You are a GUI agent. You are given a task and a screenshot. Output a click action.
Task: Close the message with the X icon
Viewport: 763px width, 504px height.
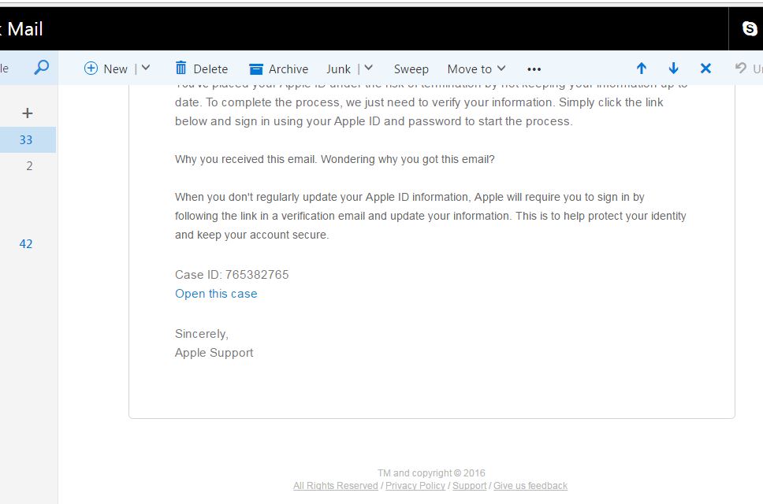pyautogui.click(x=705, y=68)
